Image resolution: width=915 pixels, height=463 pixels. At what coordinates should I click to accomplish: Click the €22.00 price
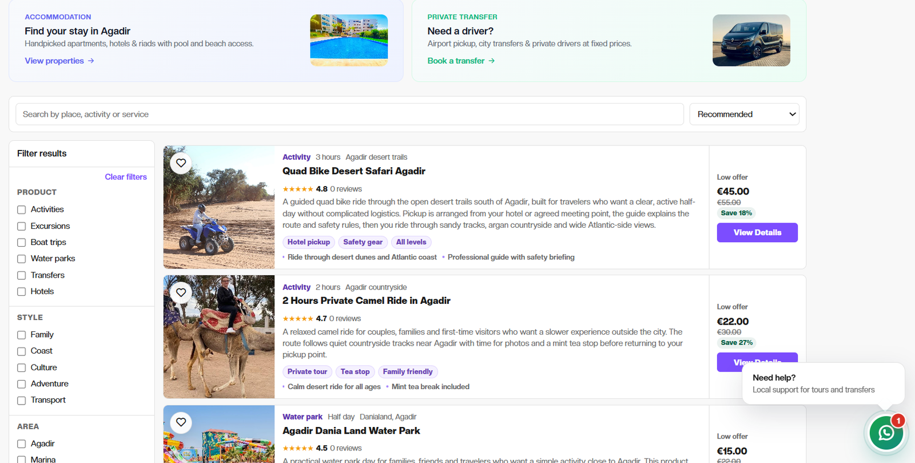pos(733,321)
